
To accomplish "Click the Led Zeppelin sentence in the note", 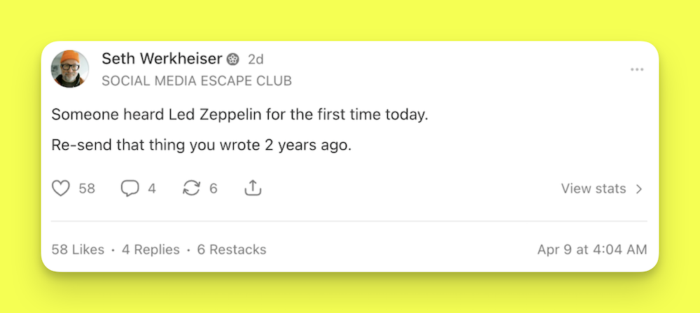I will pos(239,114).
